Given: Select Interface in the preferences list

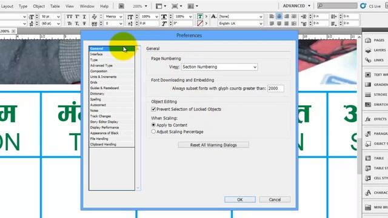Looking at the screenshot, I should pyautogui.click(x=112, y=54).
